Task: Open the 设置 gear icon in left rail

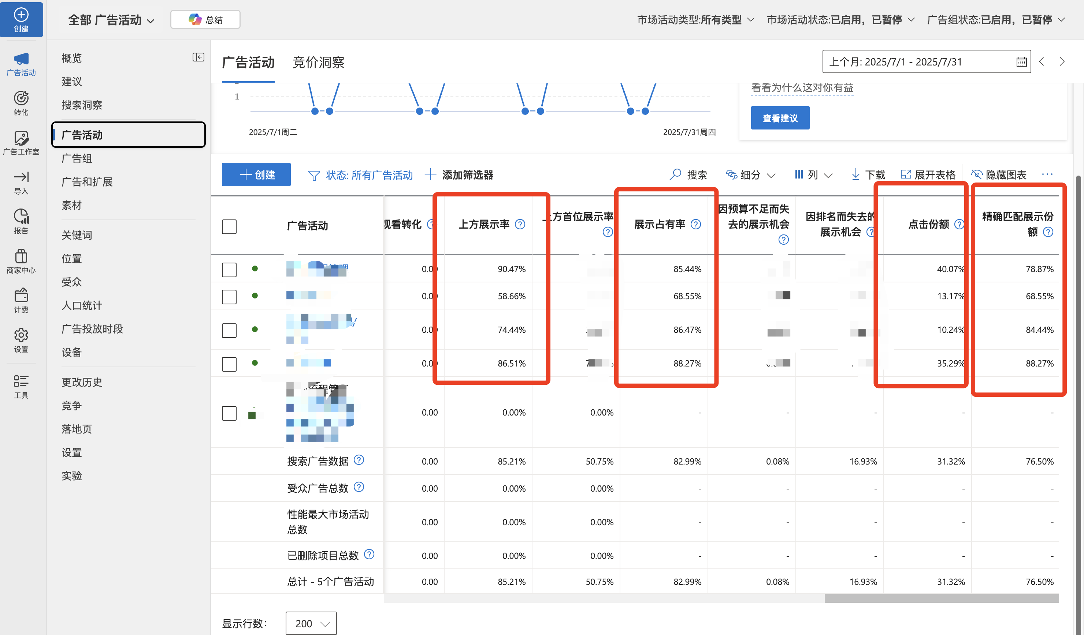Action: [x=21, y=335]
